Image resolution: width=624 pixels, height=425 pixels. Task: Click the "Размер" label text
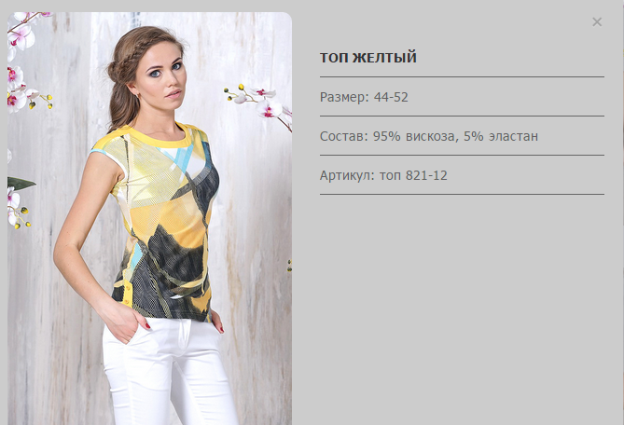tap(345, 97)
